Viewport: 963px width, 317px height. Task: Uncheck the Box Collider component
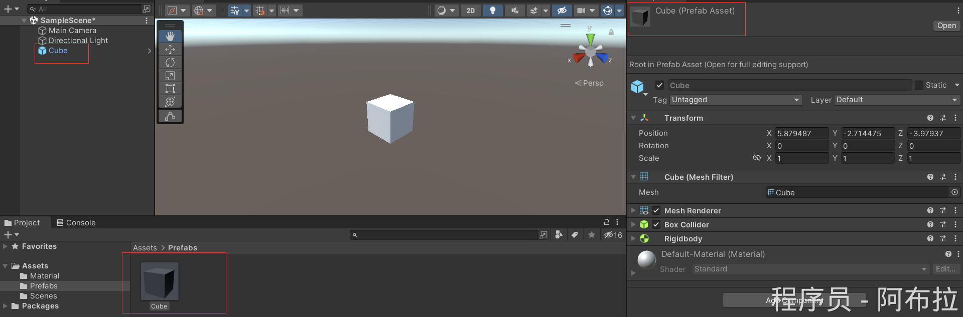point(656,225)
